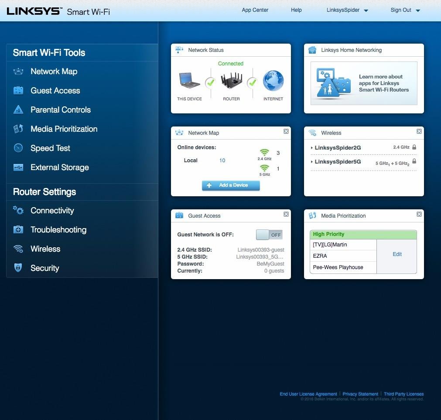Open the Privacy Statement link
Screen dimensions: 441x420
point(360,394)
